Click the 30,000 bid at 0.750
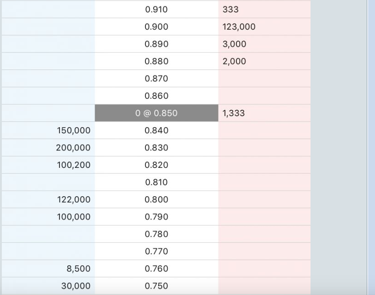The image size is (375, 295). 76,286
